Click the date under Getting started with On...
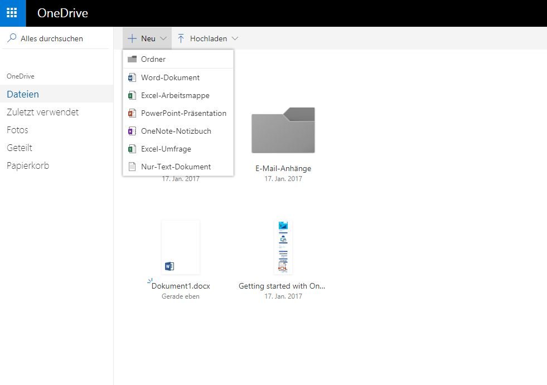The height and width of the screenshot is (385, 547). tap(283, 296)
